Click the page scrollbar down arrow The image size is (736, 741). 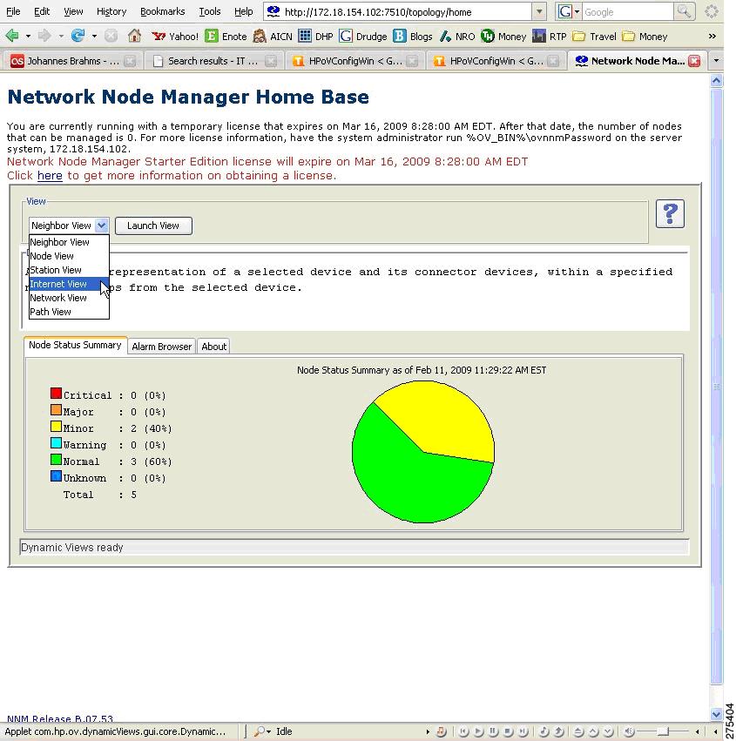coord(717,714)
